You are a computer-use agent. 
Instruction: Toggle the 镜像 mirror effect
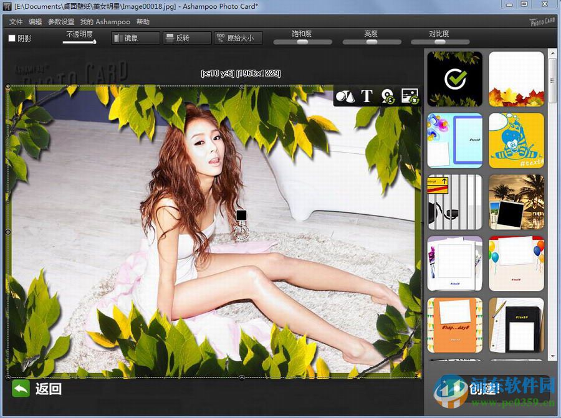(135, 37)
